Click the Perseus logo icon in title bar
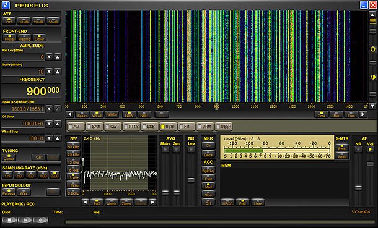Image resolution: width=378 pixels, height=228 pixels. point(6,5)
